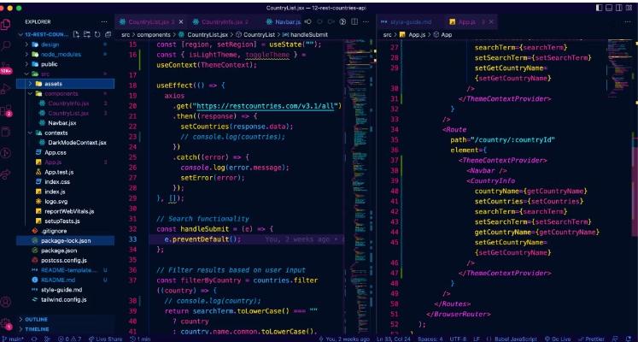The height and width of the screenshot is (342, 638).
Task: Click Live Share in status bar
Action: [105, 339]
